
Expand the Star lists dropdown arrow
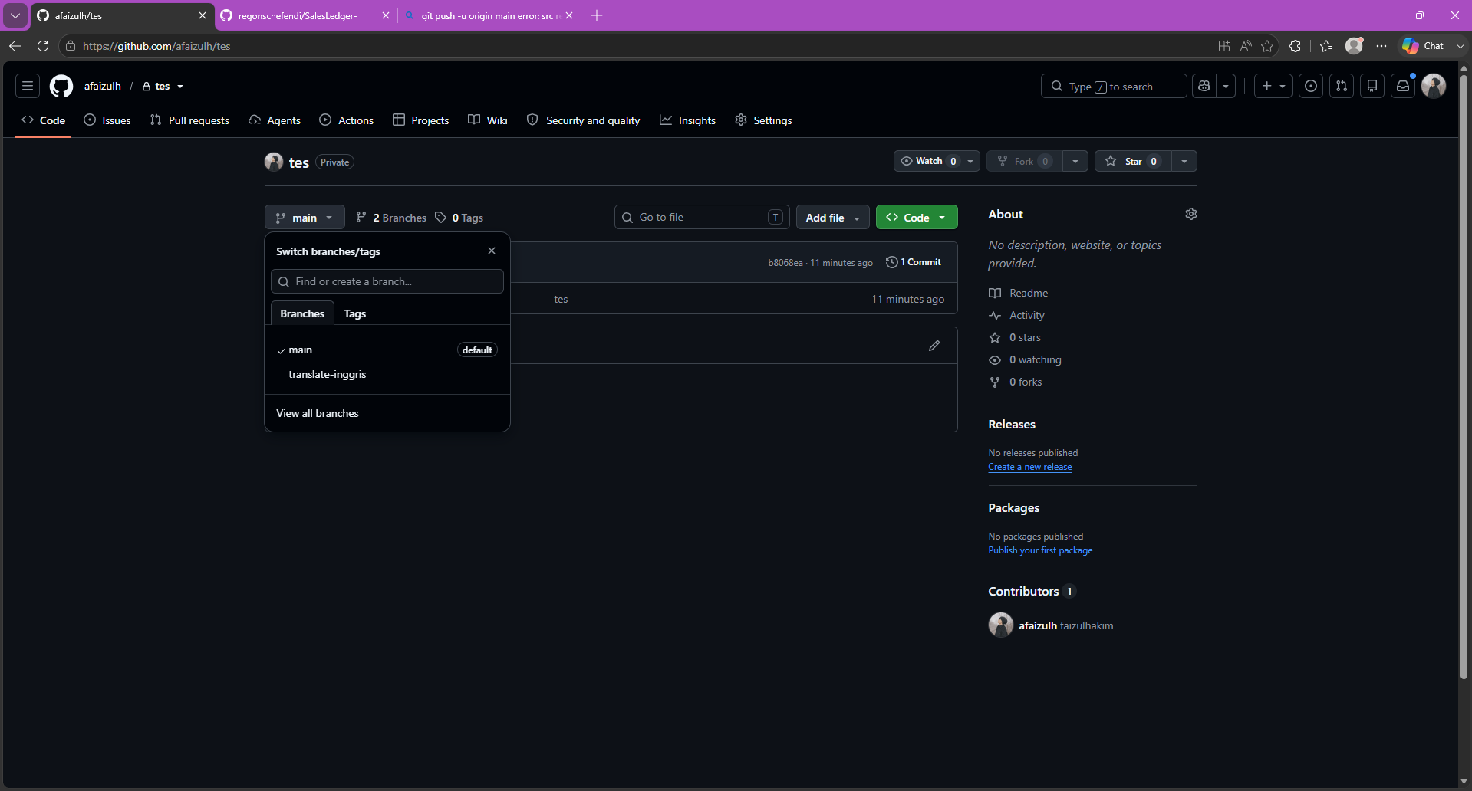click(1184, 161)
